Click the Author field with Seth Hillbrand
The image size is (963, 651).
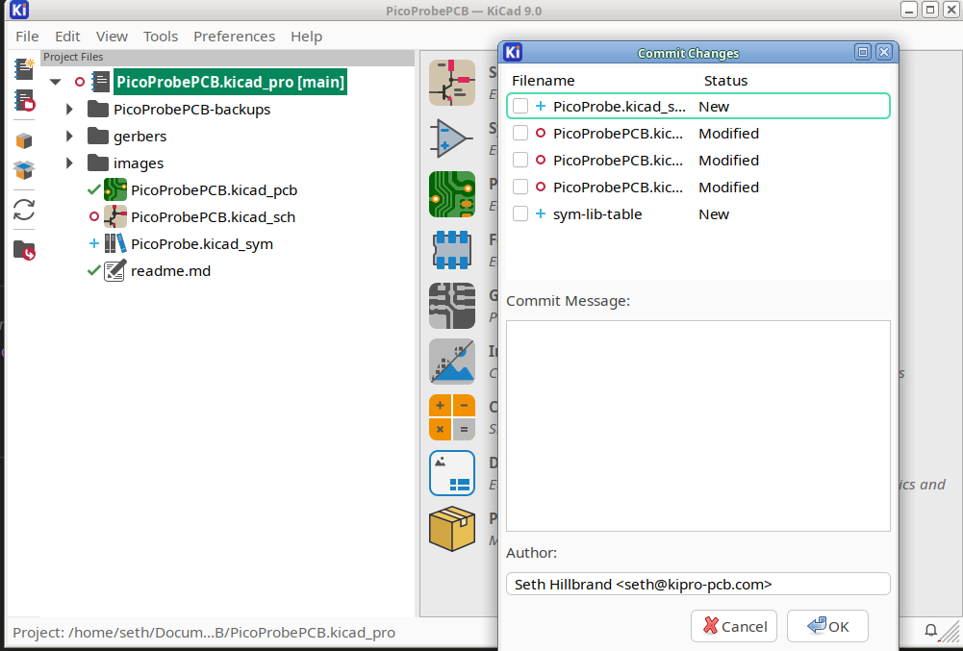tap(697, 584)
